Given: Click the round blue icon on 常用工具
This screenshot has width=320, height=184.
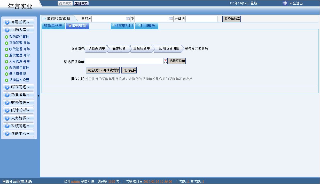Looking at the screenshot, I should 7,22.
